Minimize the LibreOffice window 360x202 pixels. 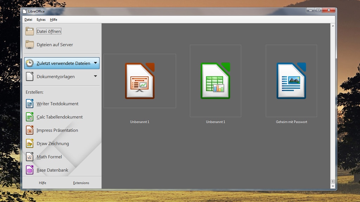tap(310, 10)
